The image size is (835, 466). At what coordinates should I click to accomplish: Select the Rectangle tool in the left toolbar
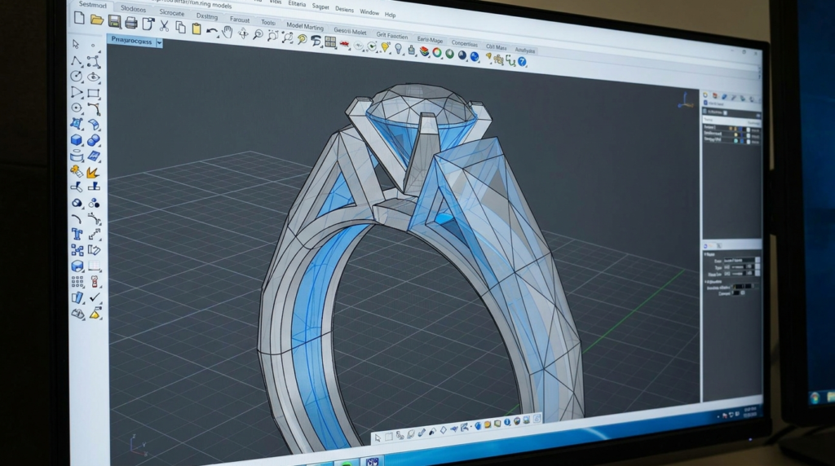click(x=94, y=94)
